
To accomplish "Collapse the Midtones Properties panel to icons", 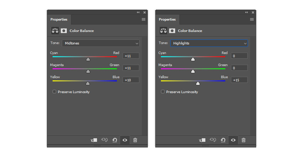I will click(138, 12).
